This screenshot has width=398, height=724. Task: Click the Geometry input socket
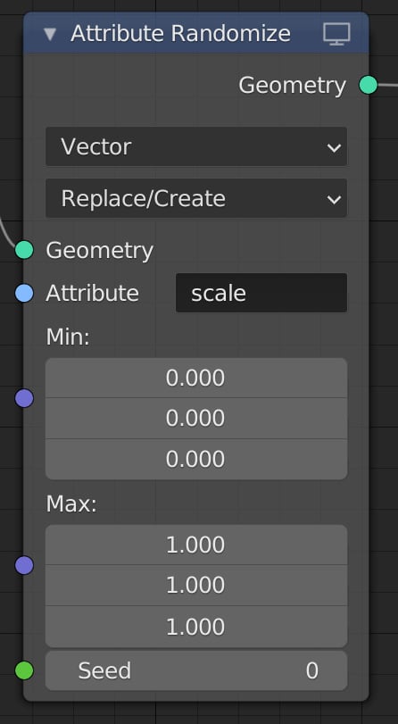24,250
